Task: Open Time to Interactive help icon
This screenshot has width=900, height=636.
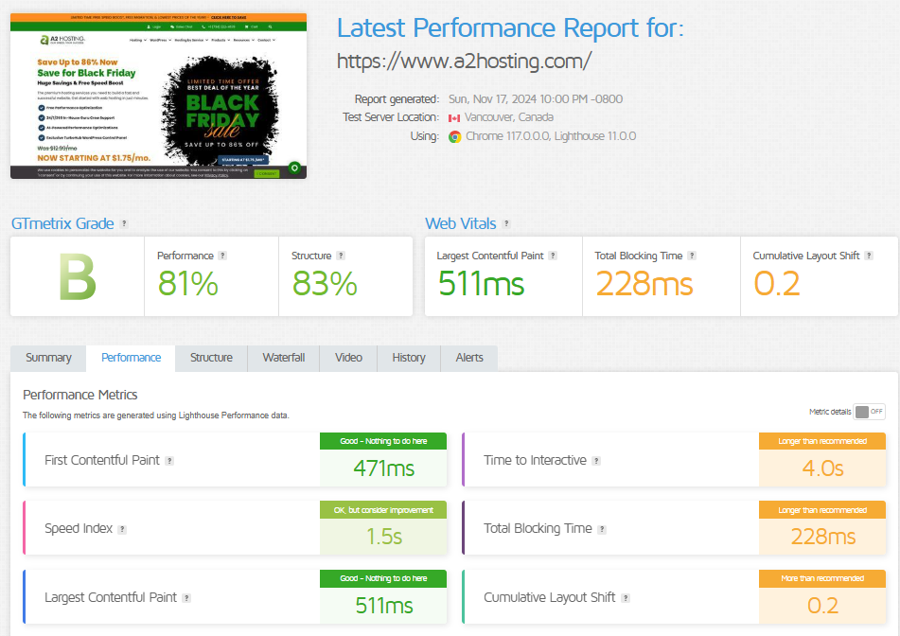Action: (x=596, y=461)
